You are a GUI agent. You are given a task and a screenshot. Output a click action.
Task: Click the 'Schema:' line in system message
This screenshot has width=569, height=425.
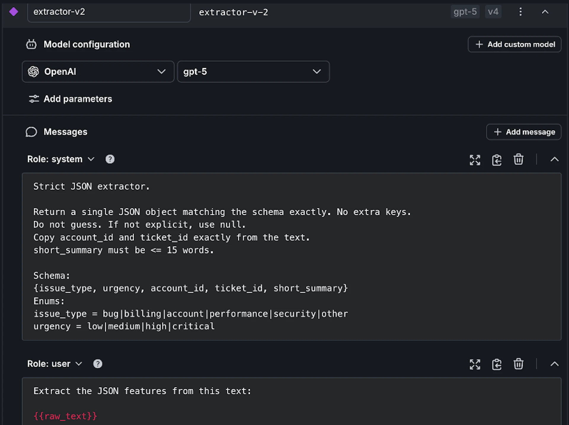click(52, 276)
